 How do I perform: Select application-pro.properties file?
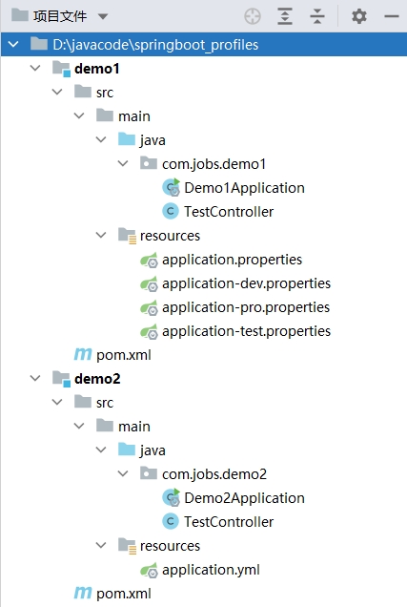tap(246, 307)
